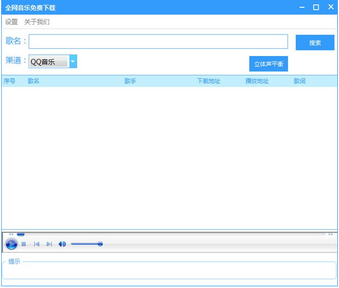This screenshot has height=288, width=339.
Task: Minimize the 全网音乐免费下载 window
Action: tap(302, 7)
